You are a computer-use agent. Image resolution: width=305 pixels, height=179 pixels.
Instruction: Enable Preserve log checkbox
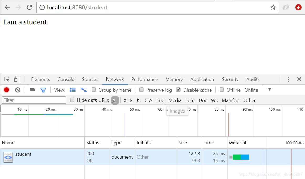pos(141,90)
